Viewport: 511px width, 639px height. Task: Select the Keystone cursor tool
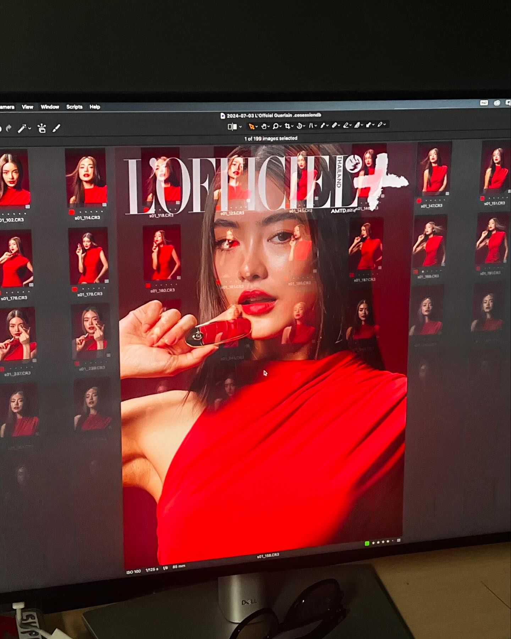311,125
